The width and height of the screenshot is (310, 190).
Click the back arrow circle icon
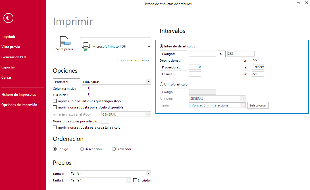coord(8,18)
